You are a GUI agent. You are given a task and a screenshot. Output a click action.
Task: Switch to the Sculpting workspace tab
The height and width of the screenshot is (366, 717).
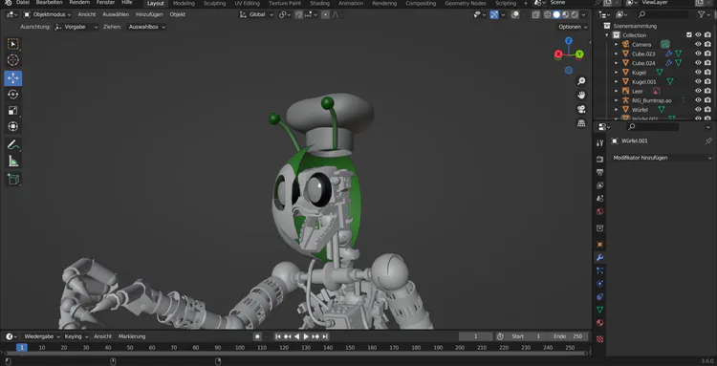[214, 3]
